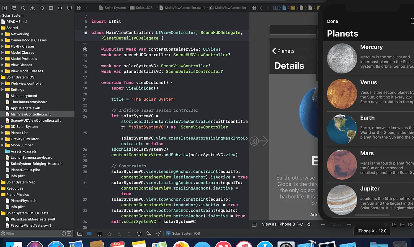Open the Debug navigator
This screenshot has height=247, width=414.
pos(51,8)
